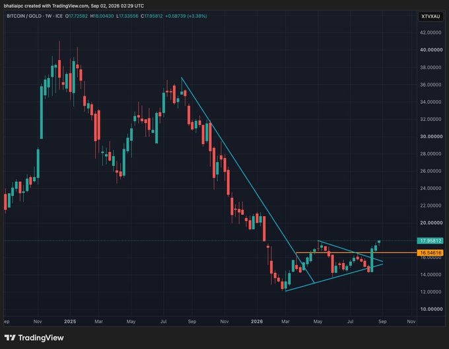This screenshot has height=349, width=449.
Task: Click the 40.00000 price axis label
Action: coord(431,50)
